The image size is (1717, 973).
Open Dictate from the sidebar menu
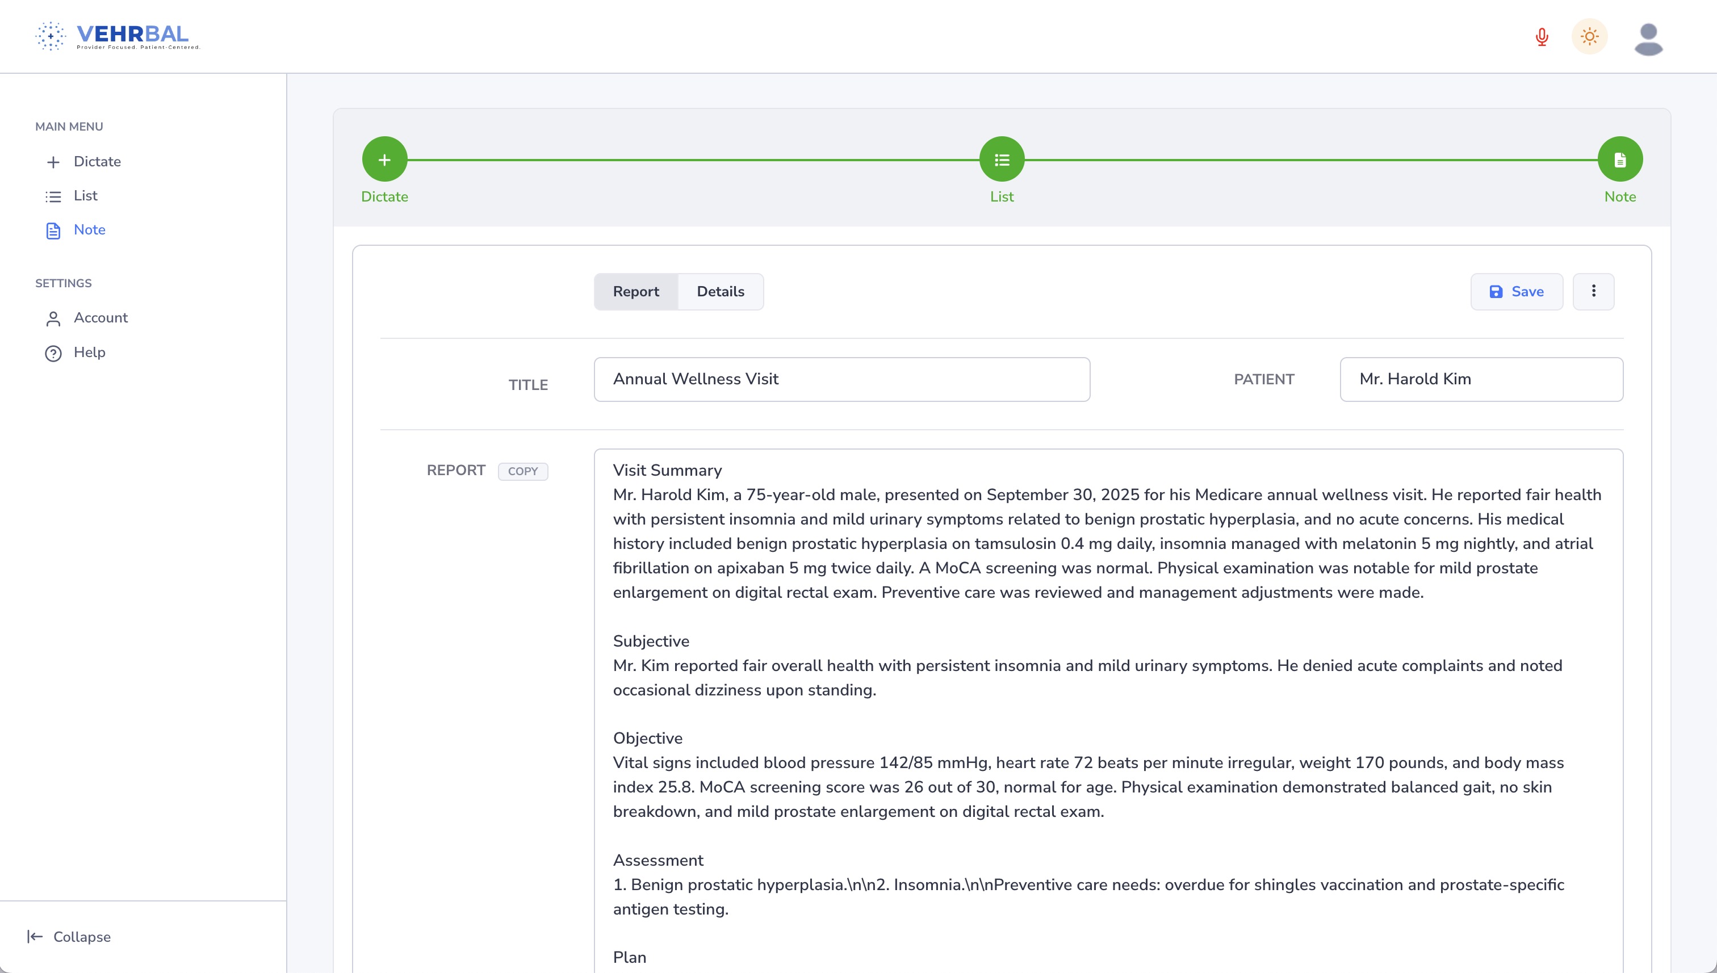97,162
